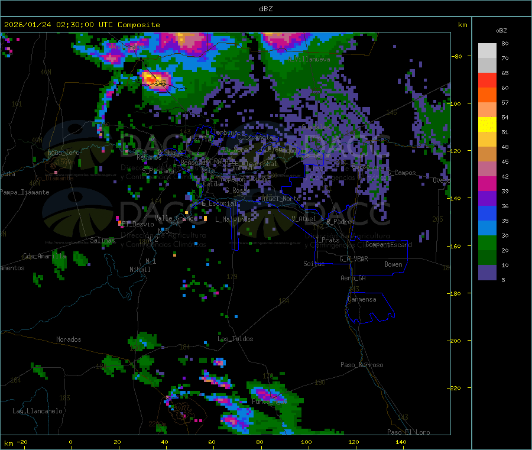
Task: Click the 'Bowen' label
Action: [x=393, y=264]
